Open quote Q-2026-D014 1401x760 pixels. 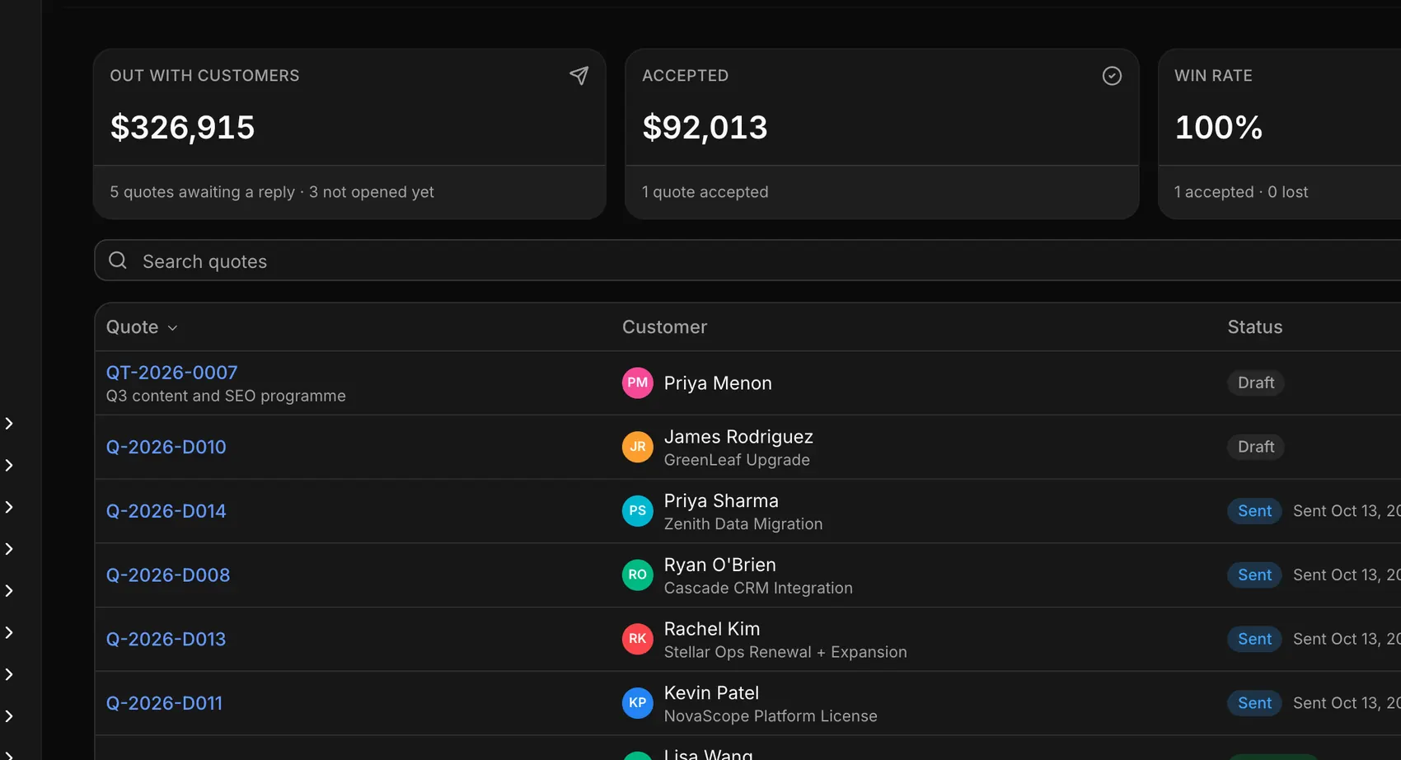166,511
